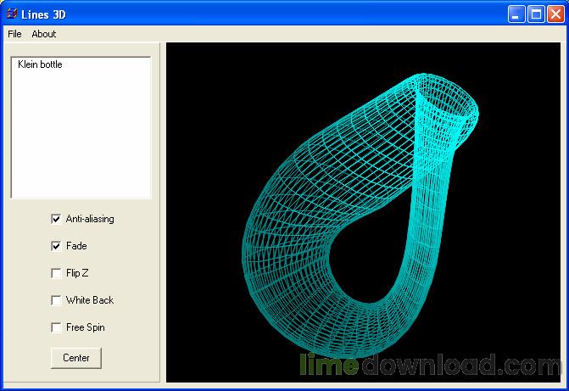Open the About menu
This screenshot has width=569, height=391.
coord(44,34)
